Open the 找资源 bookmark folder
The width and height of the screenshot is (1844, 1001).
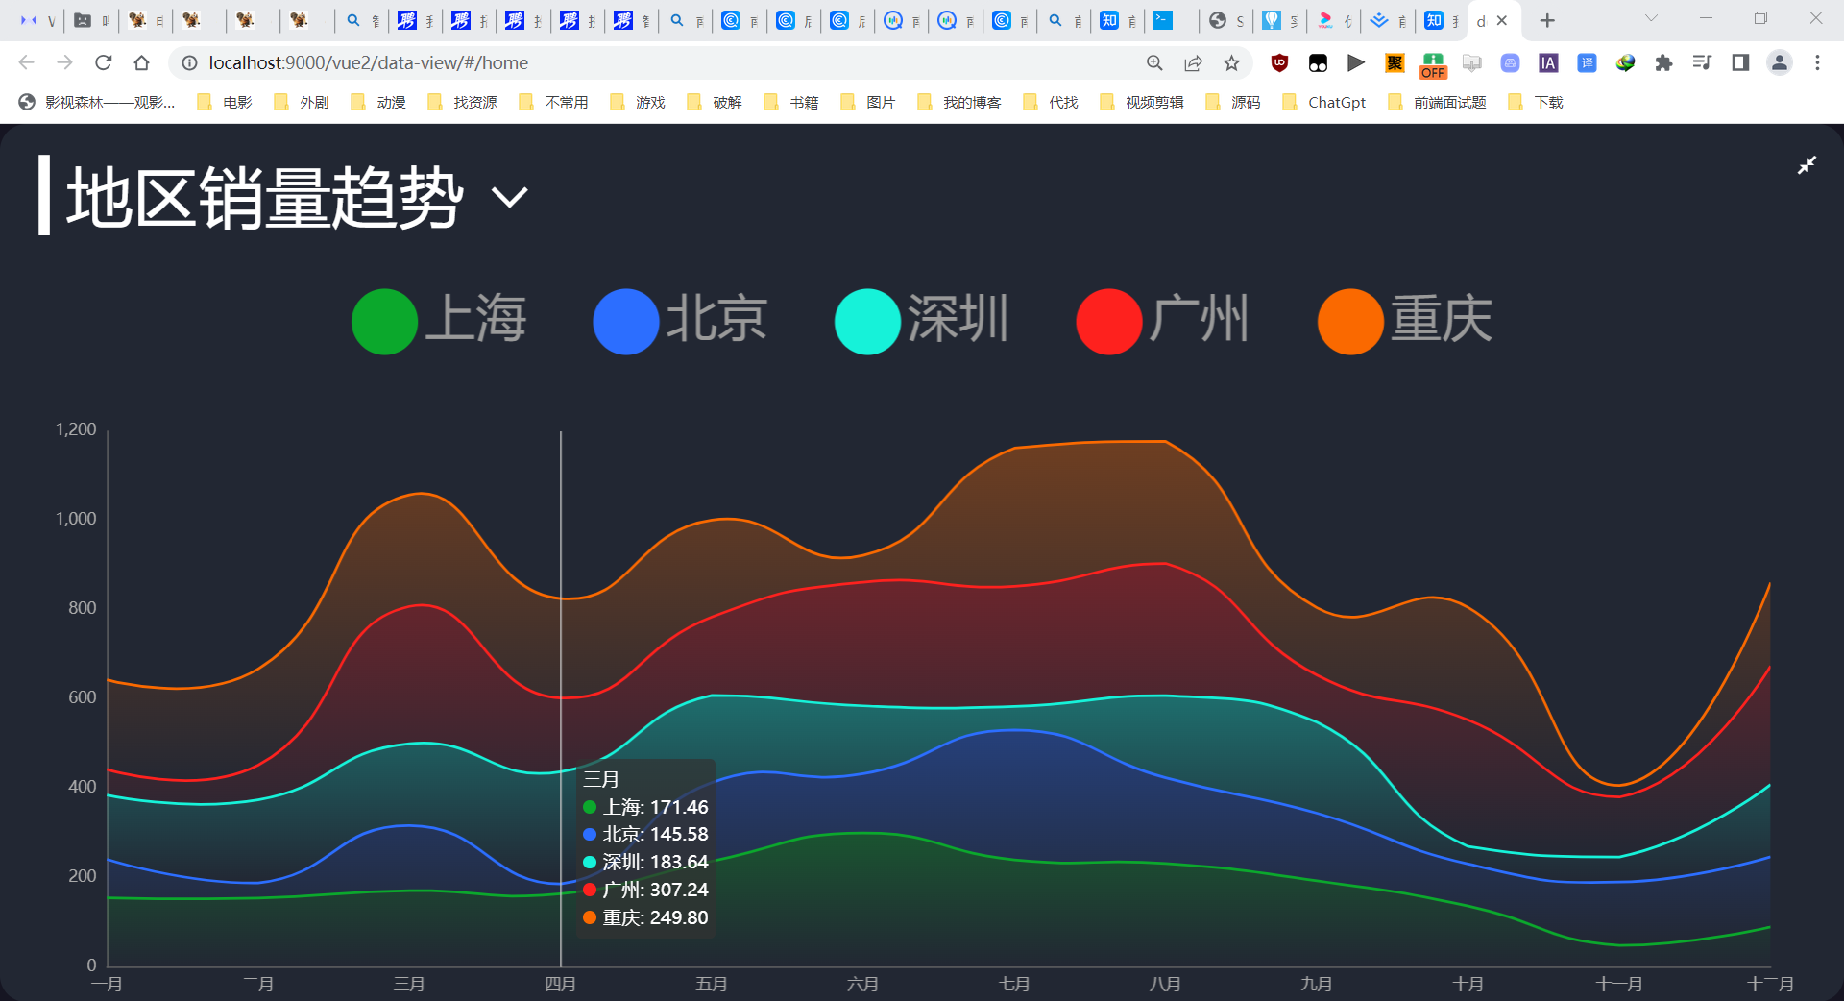(x=462, y=102)
